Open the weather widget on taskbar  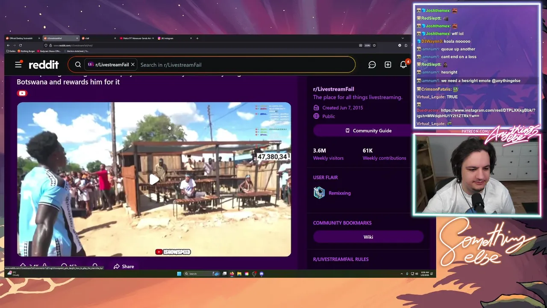(13, 273)
